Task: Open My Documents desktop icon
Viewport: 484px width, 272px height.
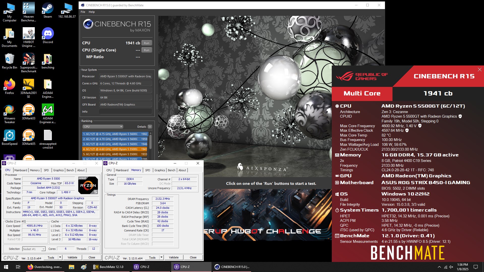Action: coord(9,38)
